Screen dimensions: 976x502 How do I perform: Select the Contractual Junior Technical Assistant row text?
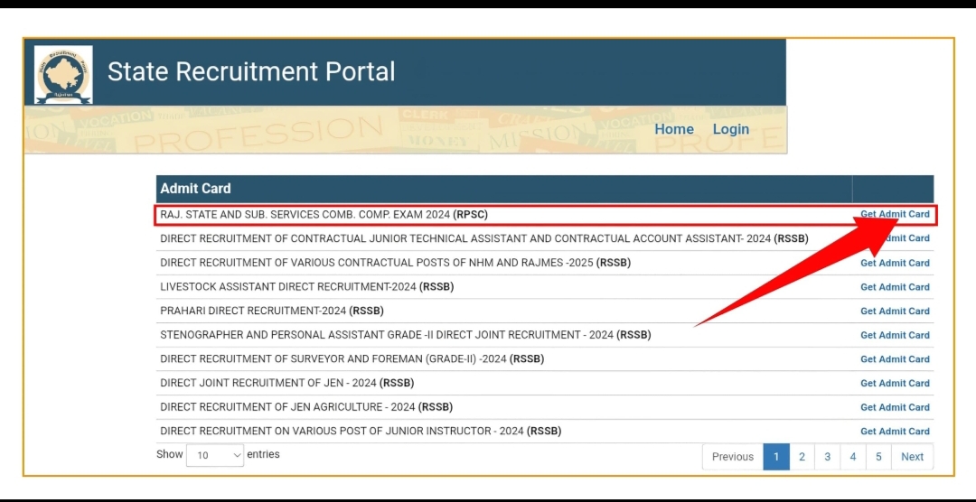[484, 238]
